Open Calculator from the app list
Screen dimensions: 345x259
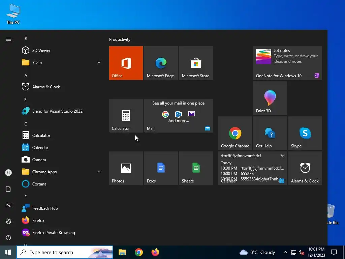click(62, 136)
